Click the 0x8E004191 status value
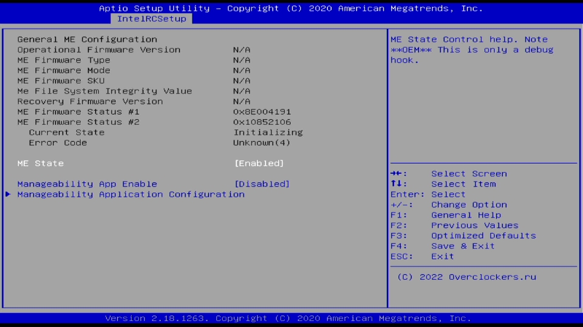 pos(262,112)
